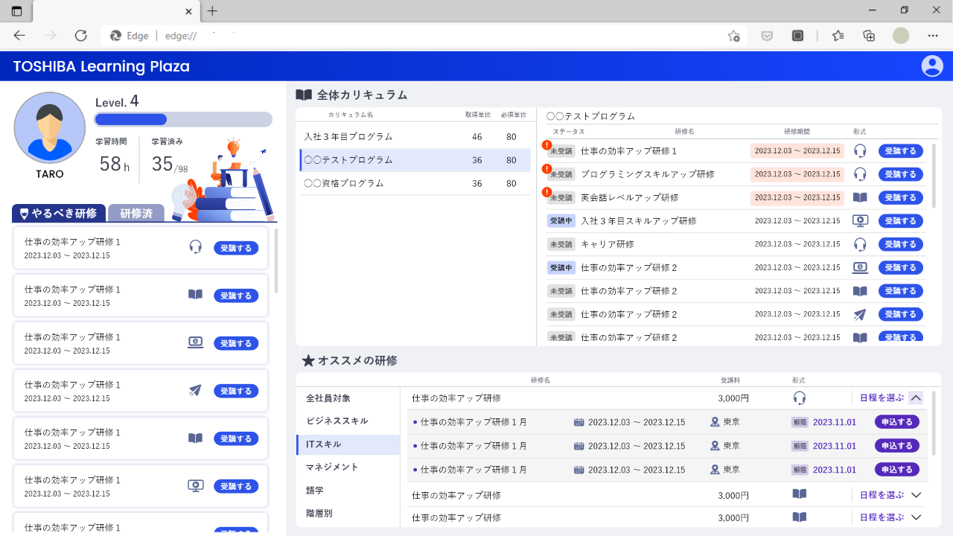Image resolution: width=953 pixels, height=536 pixels.
Task: Refresh the page in the browser
Action: [81, 36]
